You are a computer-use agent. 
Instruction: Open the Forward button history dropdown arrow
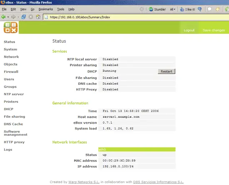click(18, 17)
